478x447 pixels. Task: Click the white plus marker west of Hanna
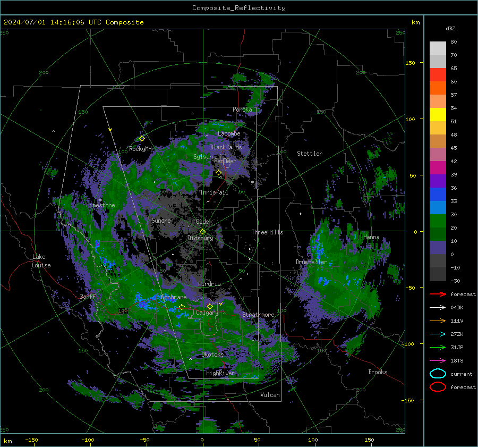click(300, 214)
